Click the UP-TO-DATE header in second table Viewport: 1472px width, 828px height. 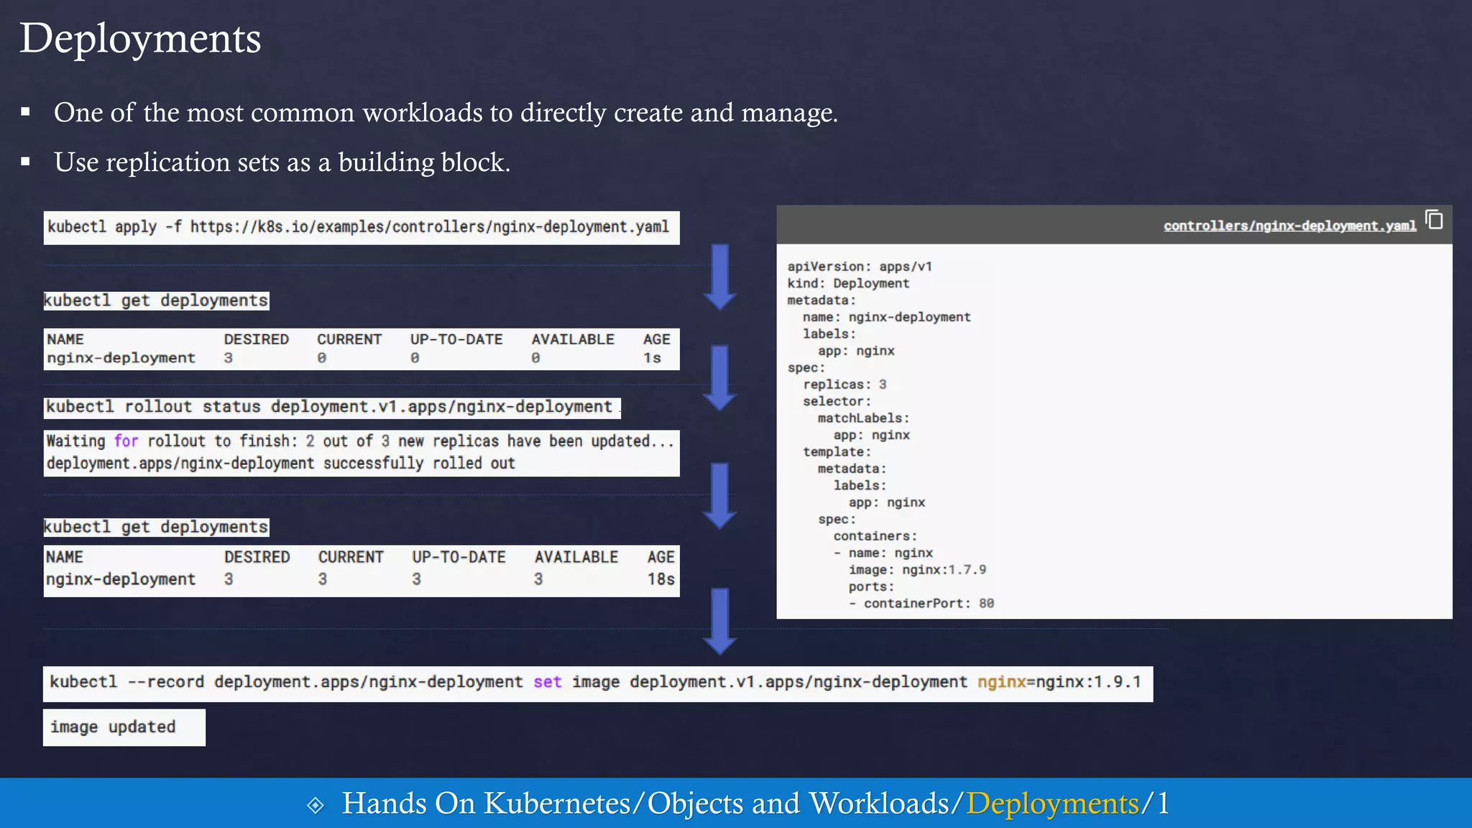[x=459, y=557]
